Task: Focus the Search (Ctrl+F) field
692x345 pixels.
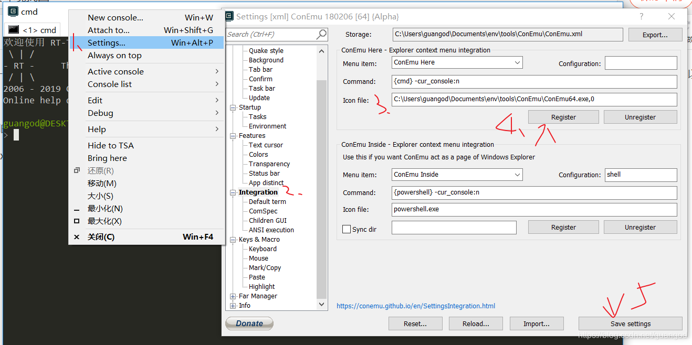Action: (x=271, y=34)
